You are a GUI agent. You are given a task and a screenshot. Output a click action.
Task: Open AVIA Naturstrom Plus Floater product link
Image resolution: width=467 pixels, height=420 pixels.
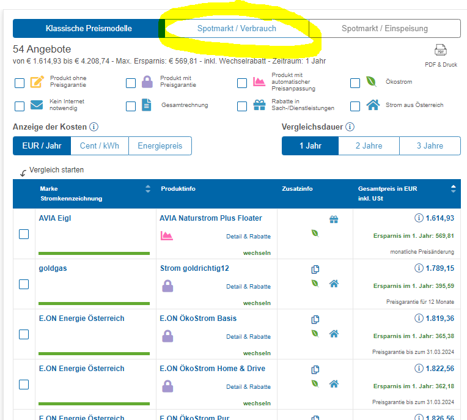(x=210, y=218)
